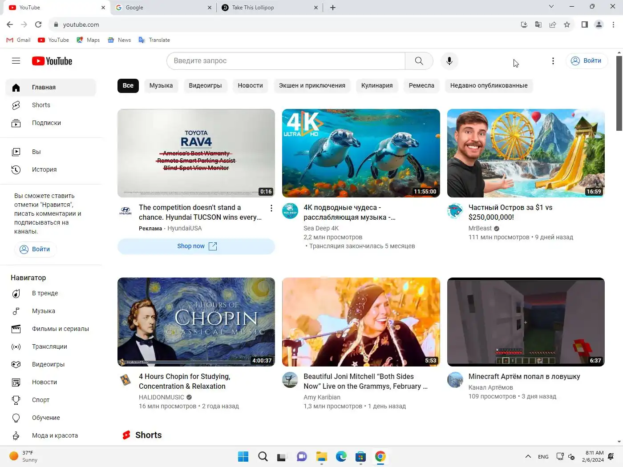Viewport: 623px width, 467px height.
Task: Select the Кулинария filter chip
Action: (x=377, y=85)
